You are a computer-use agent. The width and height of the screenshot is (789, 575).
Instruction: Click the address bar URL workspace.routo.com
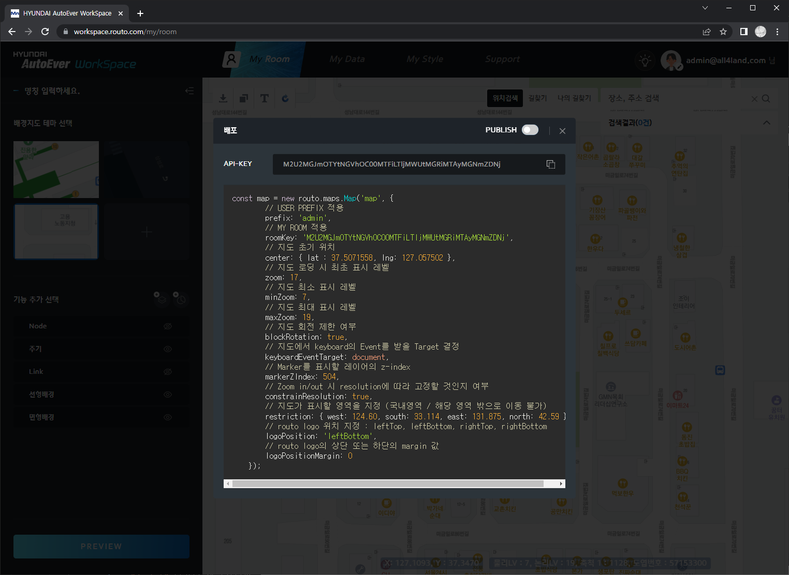(x=125, y=32)
